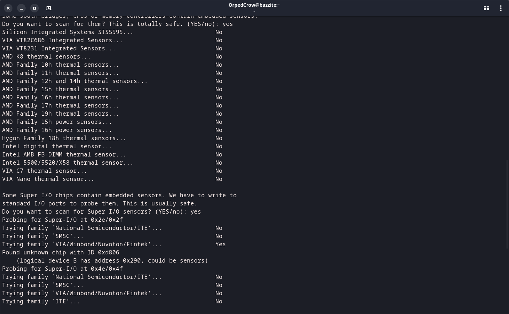Click the Found unknown chip 0xd806 line
The height and width of the screenshot is (314, 509).
coord(60,252)
